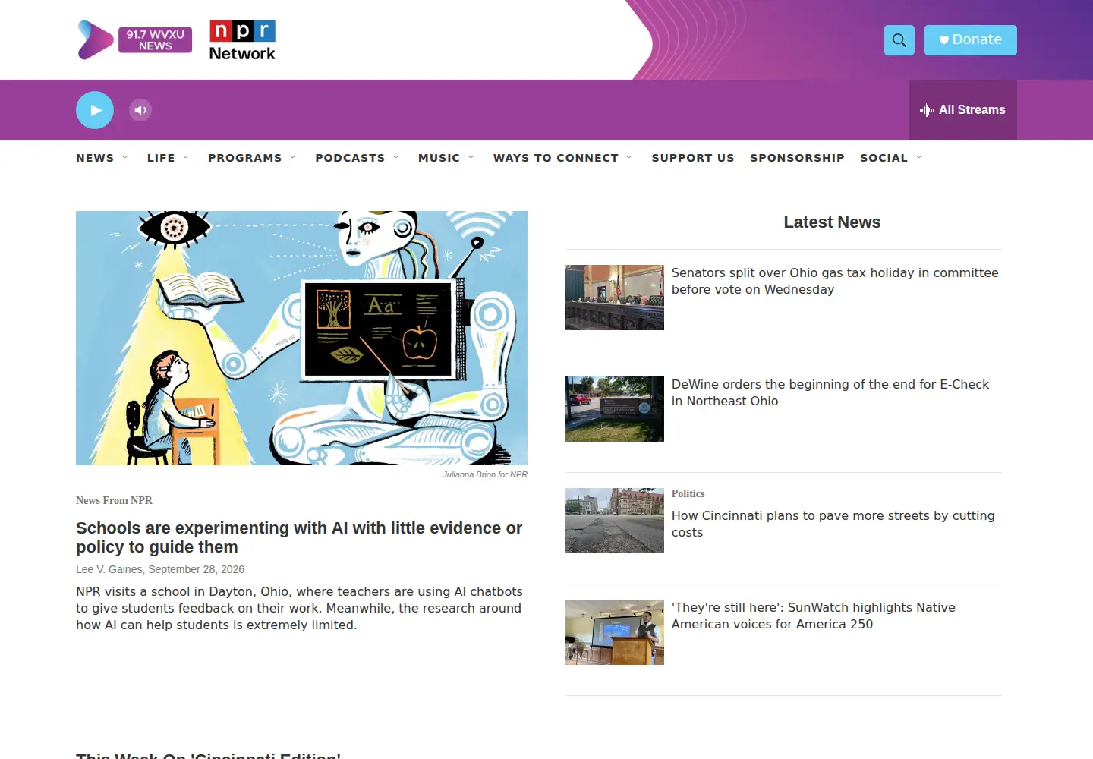Expand the Social menu chevron
Viewport: 1093px width, 759px height.
coord(919,157)
